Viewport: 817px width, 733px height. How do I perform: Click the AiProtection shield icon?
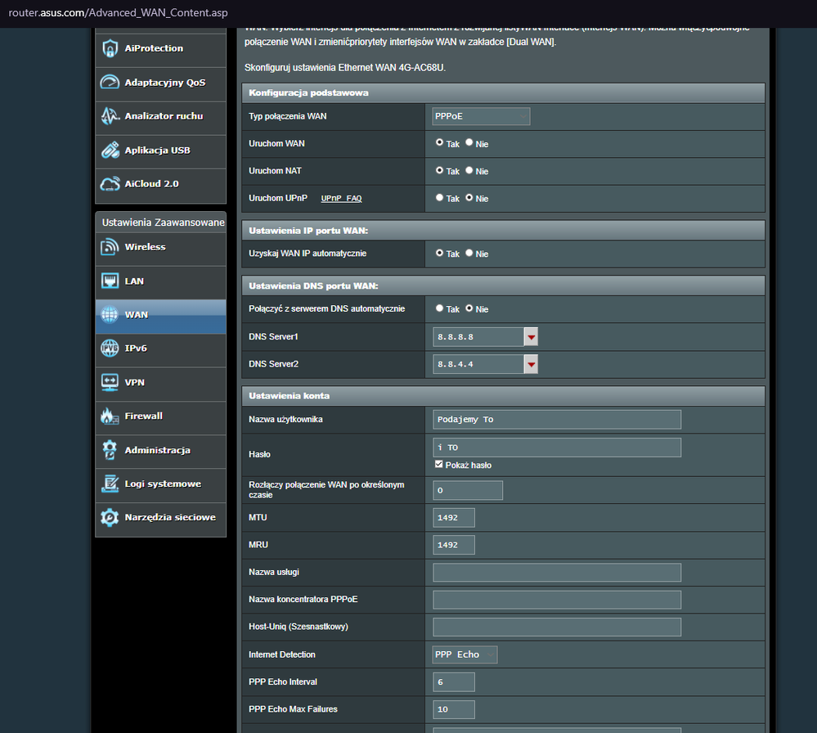pyautogui.click(x=110, y=49)
